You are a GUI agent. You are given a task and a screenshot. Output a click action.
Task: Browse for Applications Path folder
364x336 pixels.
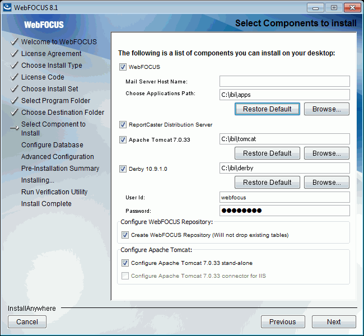pos(326,109)
